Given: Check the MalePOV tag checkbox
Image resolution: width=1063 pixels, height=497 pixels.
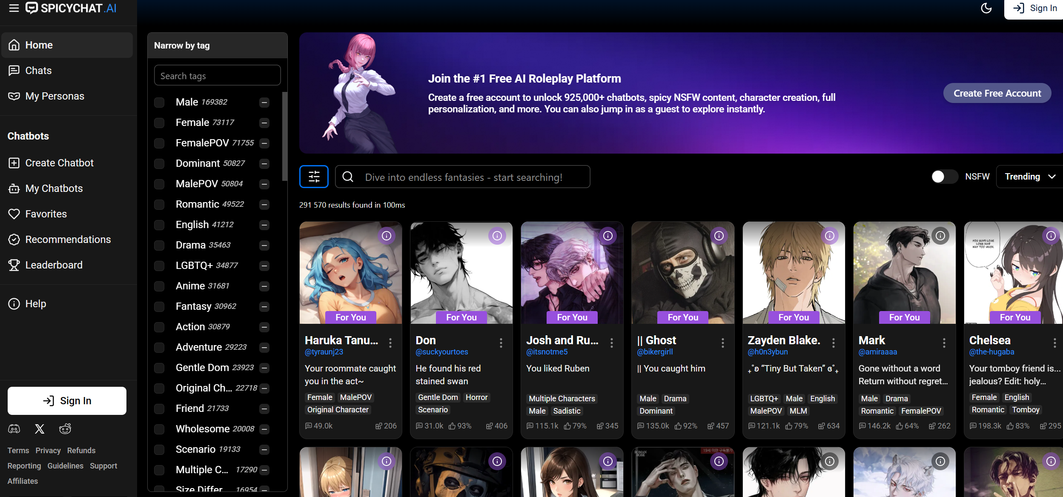Looking at the screenshot, I should pyautogui.click(x=159, y=184).
